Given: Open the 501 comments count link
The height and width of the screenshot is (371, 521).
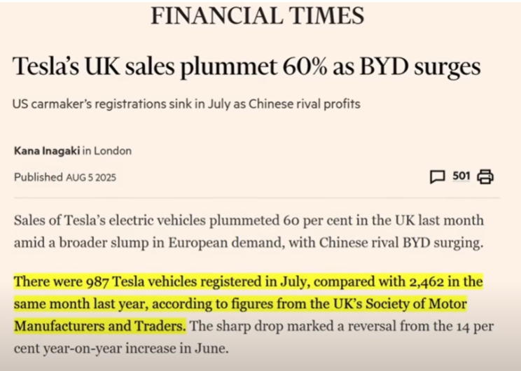Looking at the screenshot, I should click(x=461, y=176).
